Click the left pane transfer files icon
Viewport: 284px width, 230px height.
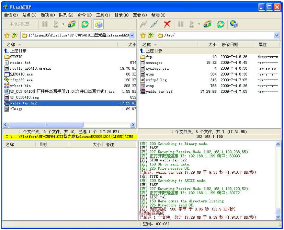(71, 24)
